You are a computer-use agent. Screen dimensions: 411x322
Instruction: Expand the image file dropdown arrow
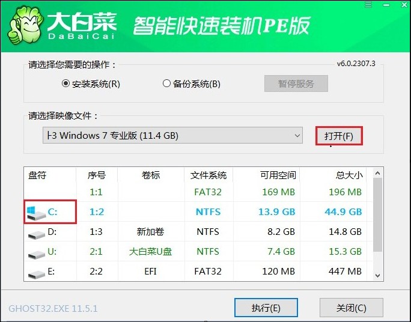297,136
